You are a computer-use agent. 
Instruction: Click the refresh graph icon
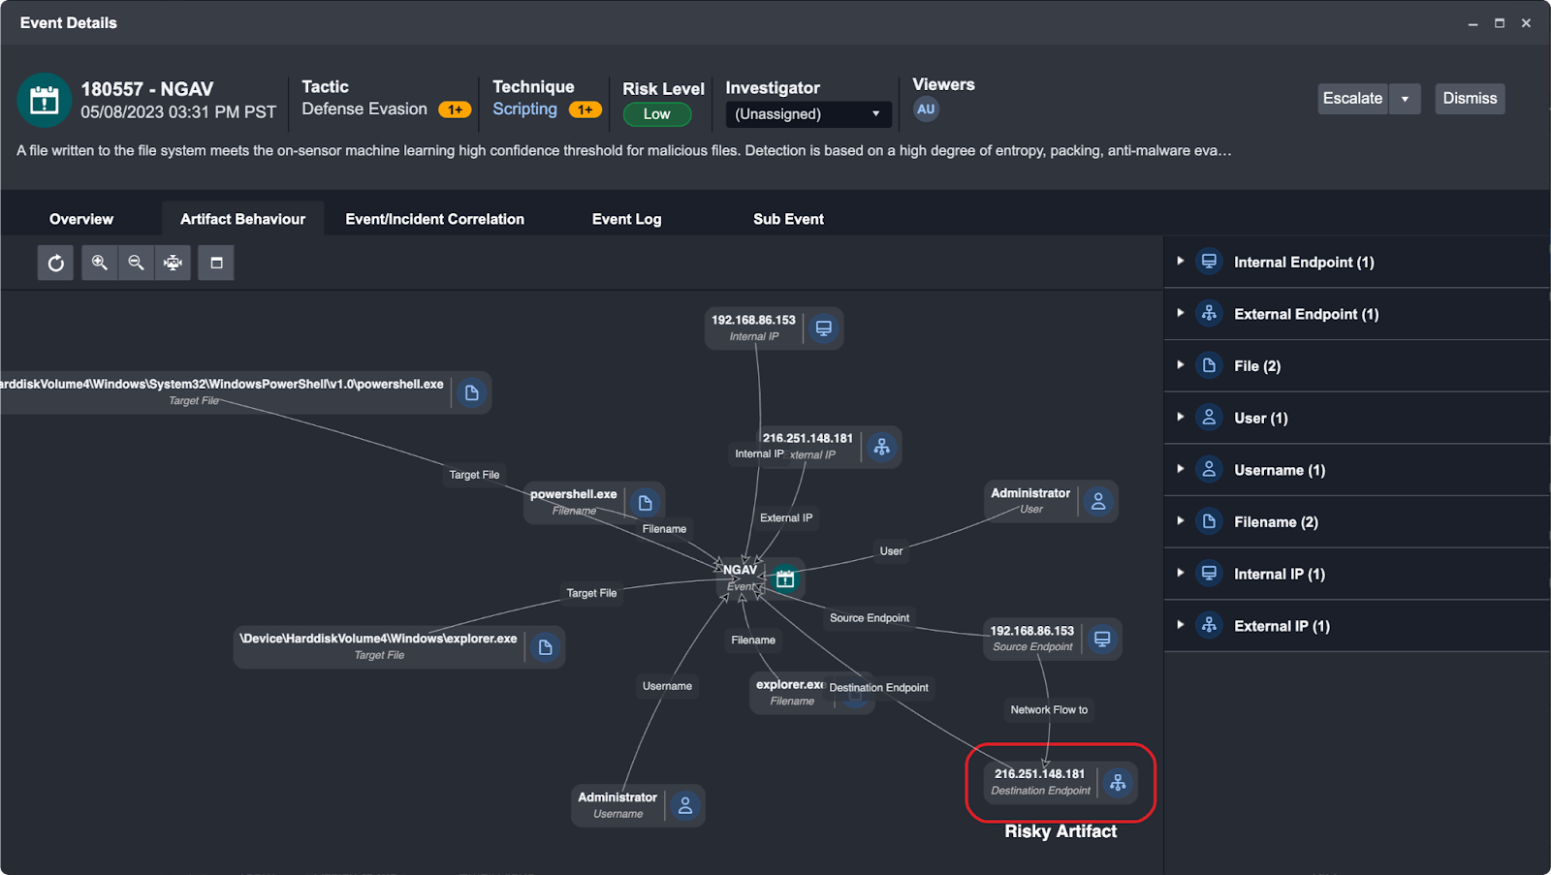(56, 263)
